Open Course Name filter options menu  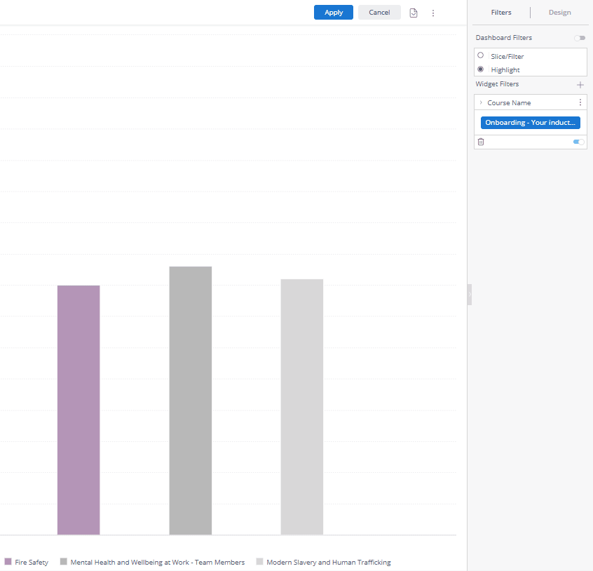(580, 102)
